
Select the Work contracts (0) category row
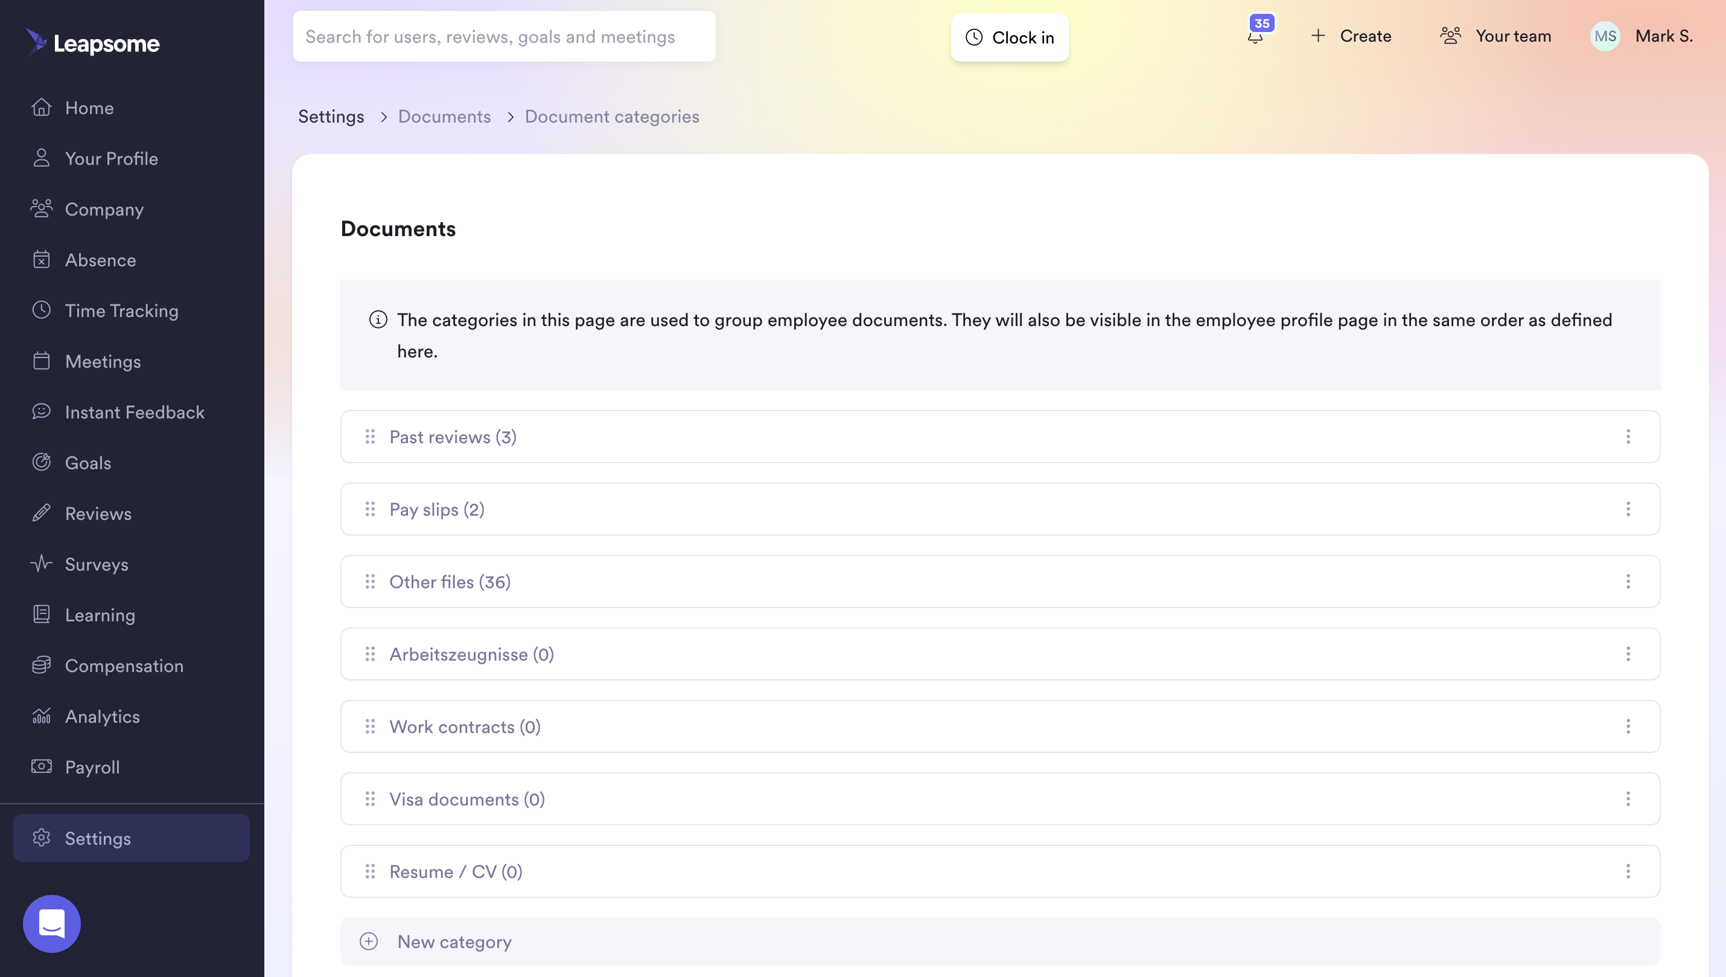(x=1000, y=726)
